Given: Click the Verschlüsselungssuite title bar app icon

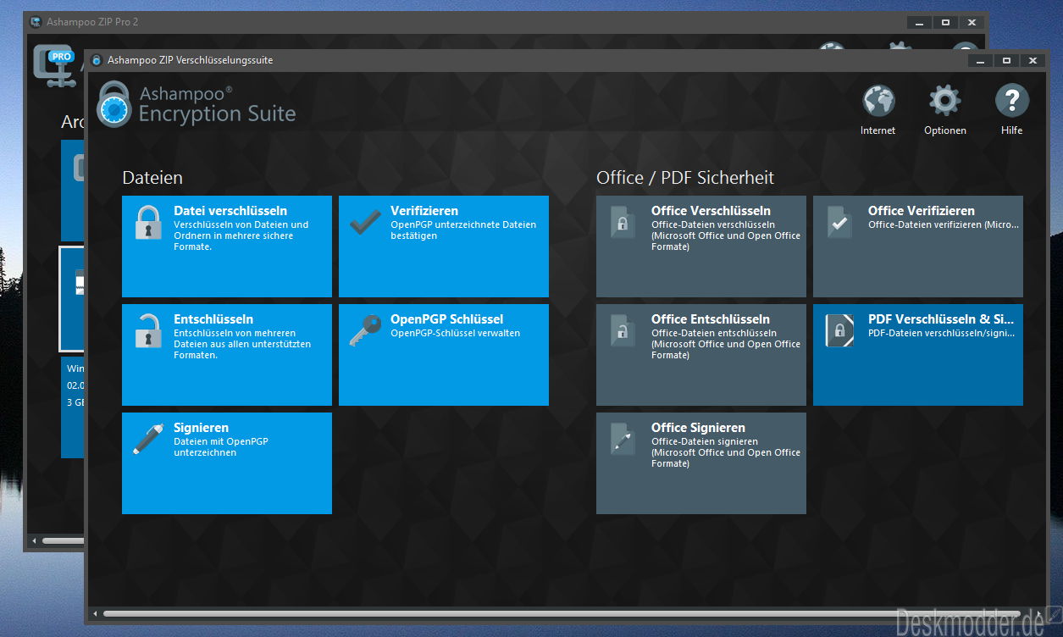Looking at the screenshot, I should tap(97, 60).
